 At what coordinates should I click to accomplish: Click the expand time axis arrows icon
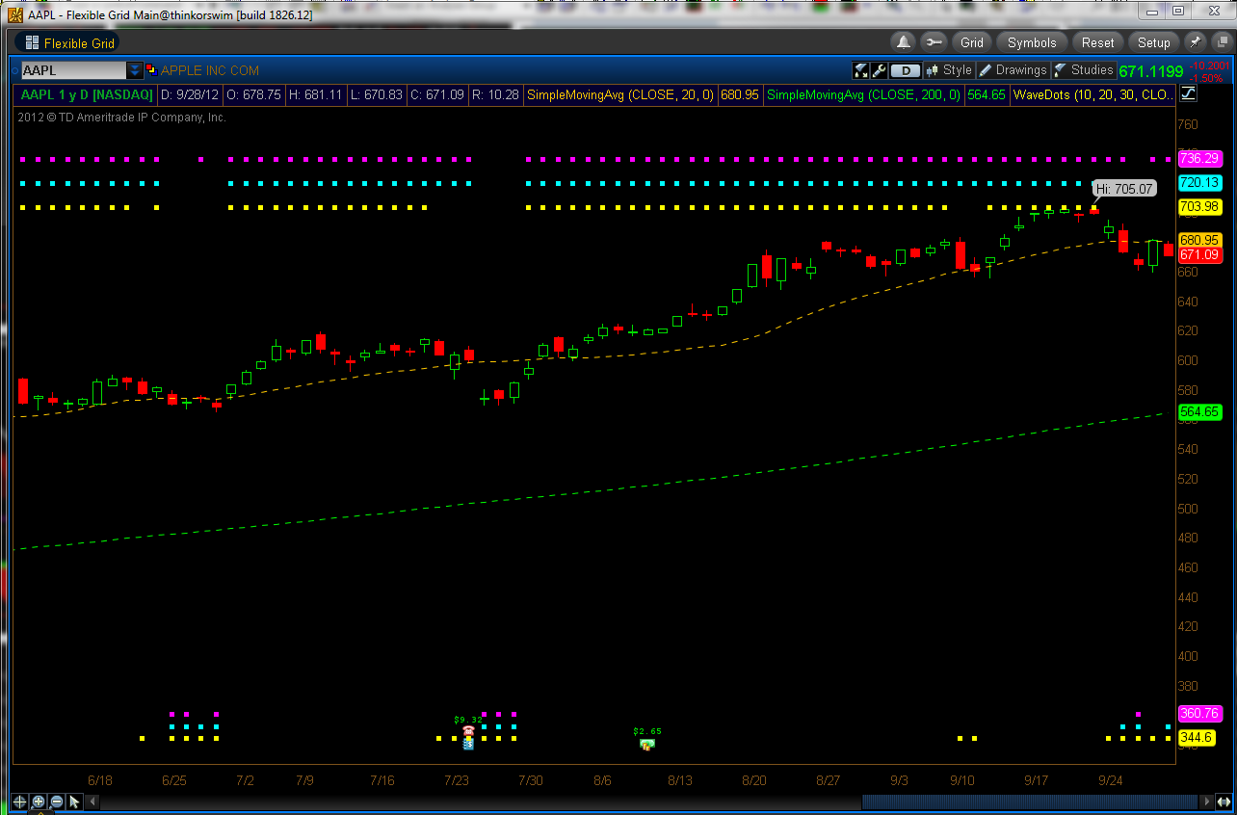1224,802
